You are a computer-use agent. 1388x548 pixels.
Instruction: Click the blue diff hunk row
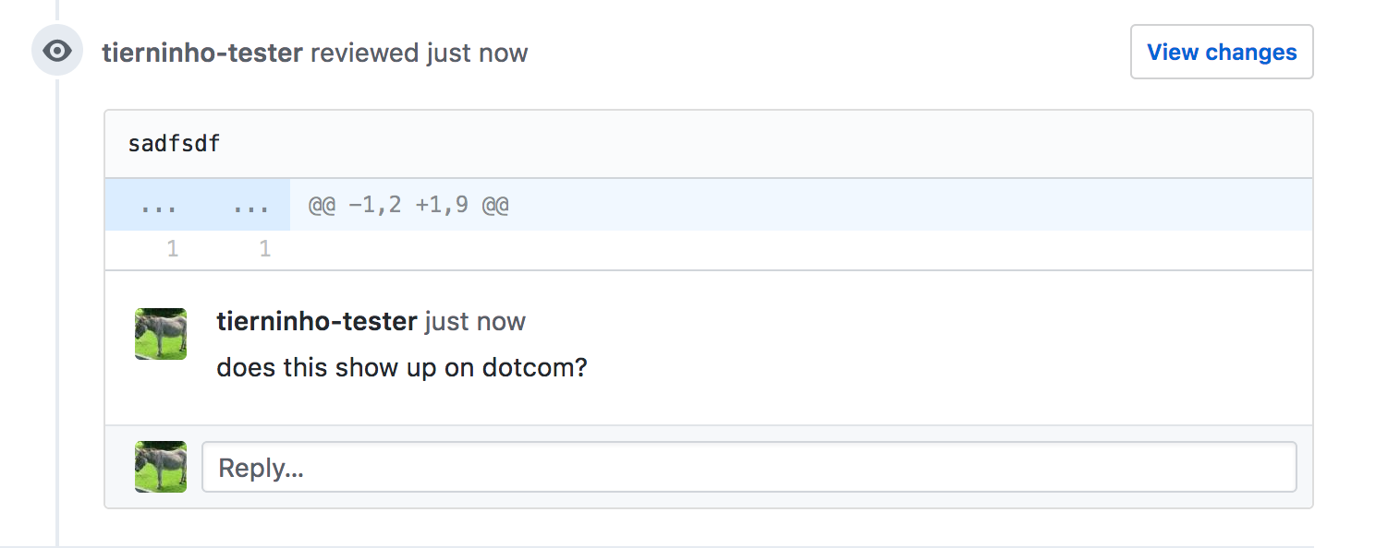pyautogui.click(x=647, y=204)
